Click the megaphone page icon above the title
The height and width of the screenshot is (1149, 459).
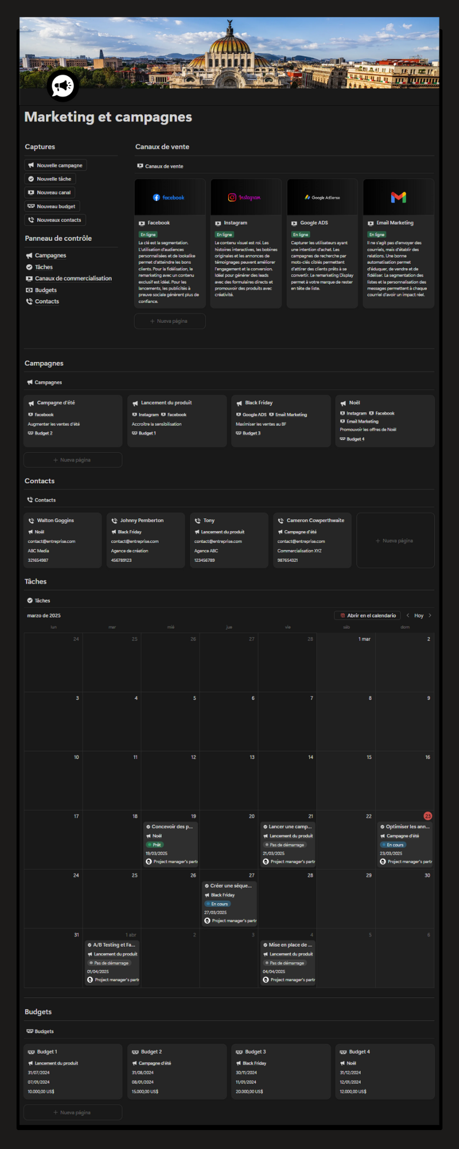click(x=63, y=86)
